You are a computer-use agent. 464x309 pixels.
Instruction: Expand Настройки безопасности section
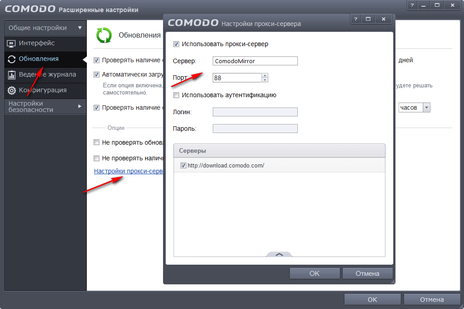(45, 107)
